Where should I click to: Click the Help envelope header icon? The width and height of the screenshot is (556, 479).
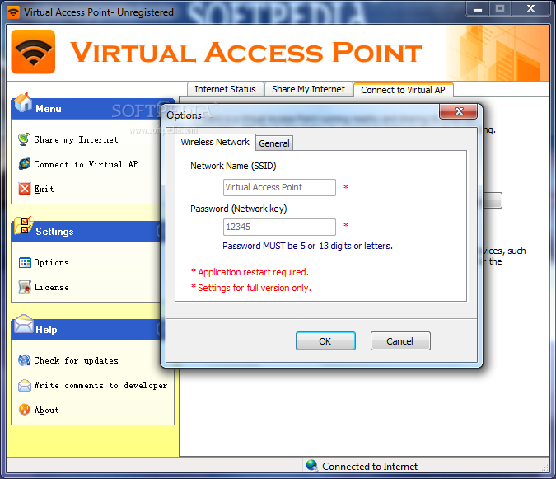click(23, 324)
